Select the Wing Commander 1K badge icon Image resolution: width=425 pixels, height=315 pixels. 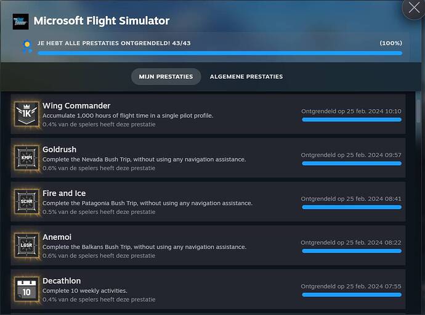click(x=26, y=114)
